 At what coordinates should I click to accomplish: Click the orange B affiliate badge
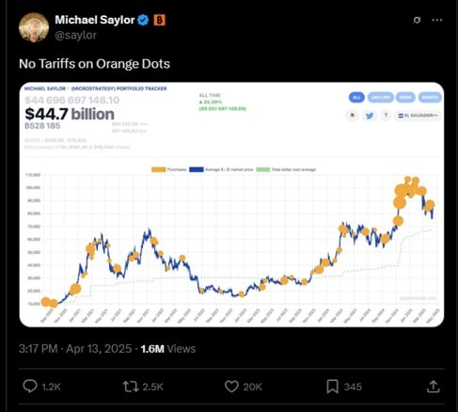[x=159, y=20]
